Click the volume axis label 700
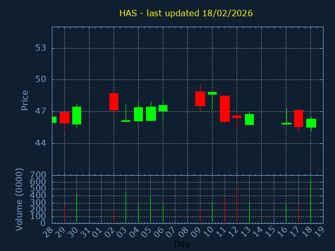335x251 pixels. 38,175
